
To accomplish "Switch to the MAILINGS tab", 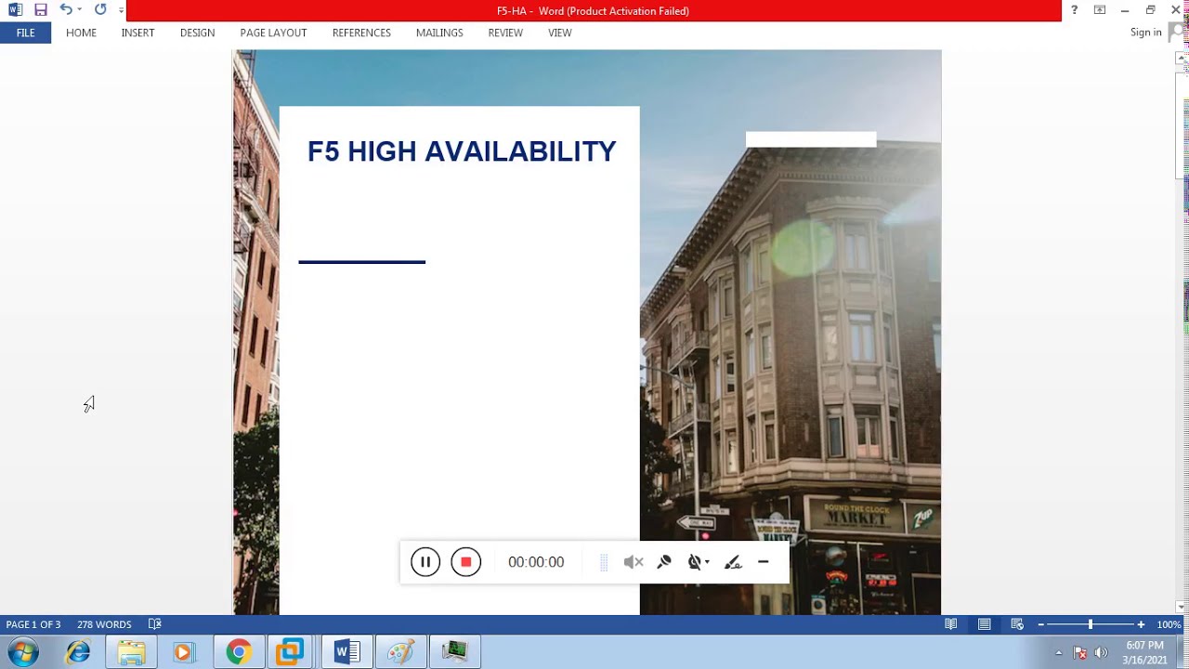I will tap(439, 33).
